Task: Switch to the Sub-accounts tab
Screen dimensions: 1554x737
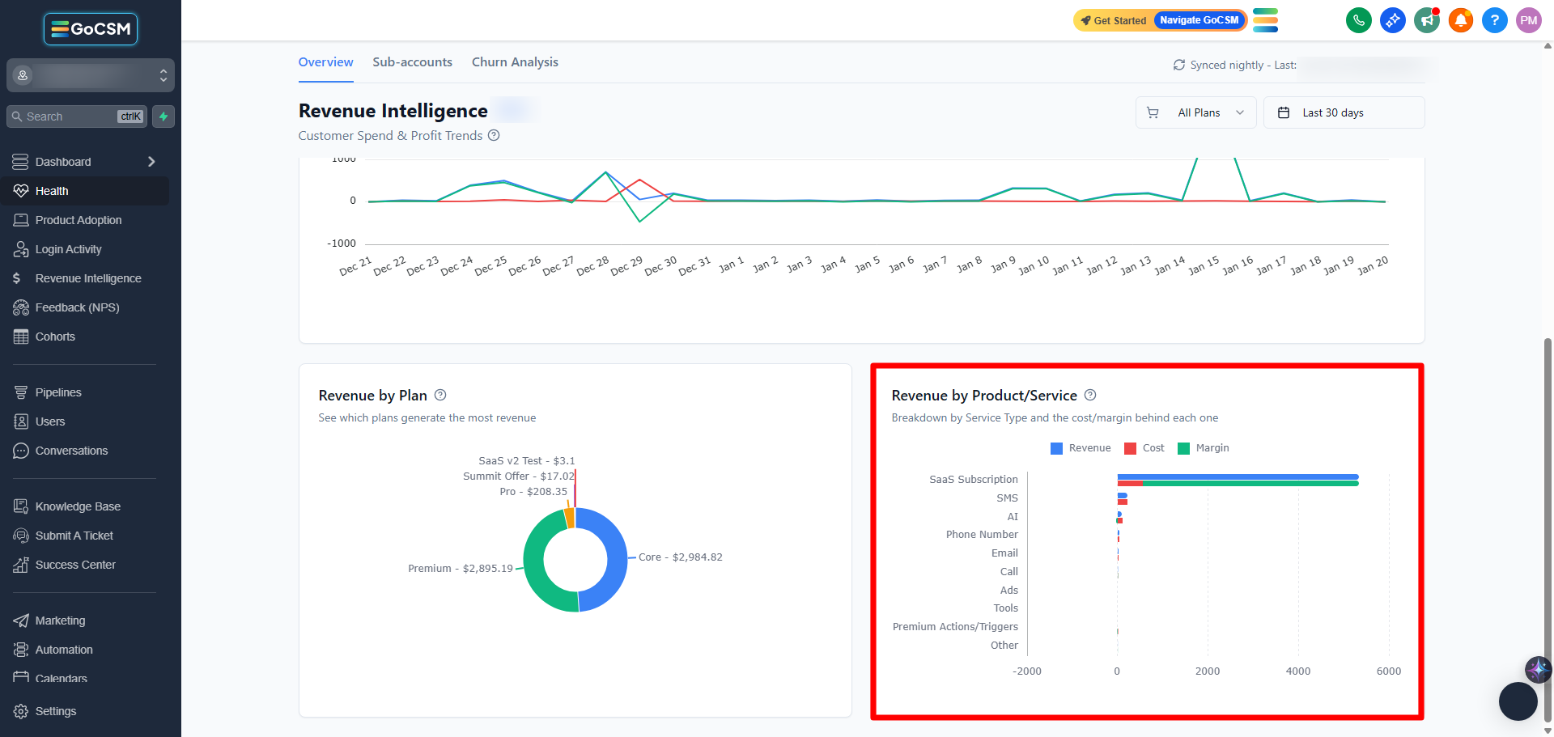Action: pyautogui.click(x=412, y=62)
